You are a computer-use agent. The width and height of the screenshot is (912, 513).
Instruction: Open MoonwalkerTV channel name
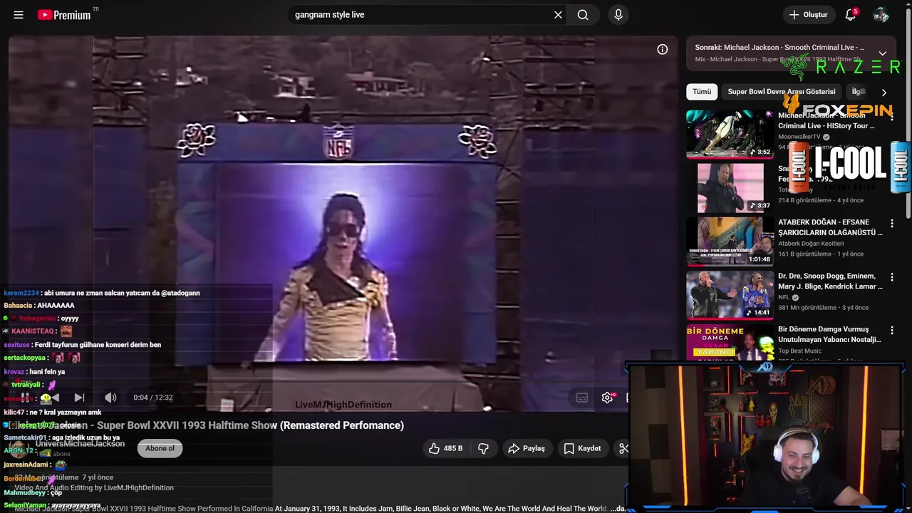[x=800, y=137]
